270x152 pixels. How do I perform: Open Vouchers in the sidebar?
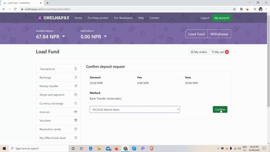point(58,121)
